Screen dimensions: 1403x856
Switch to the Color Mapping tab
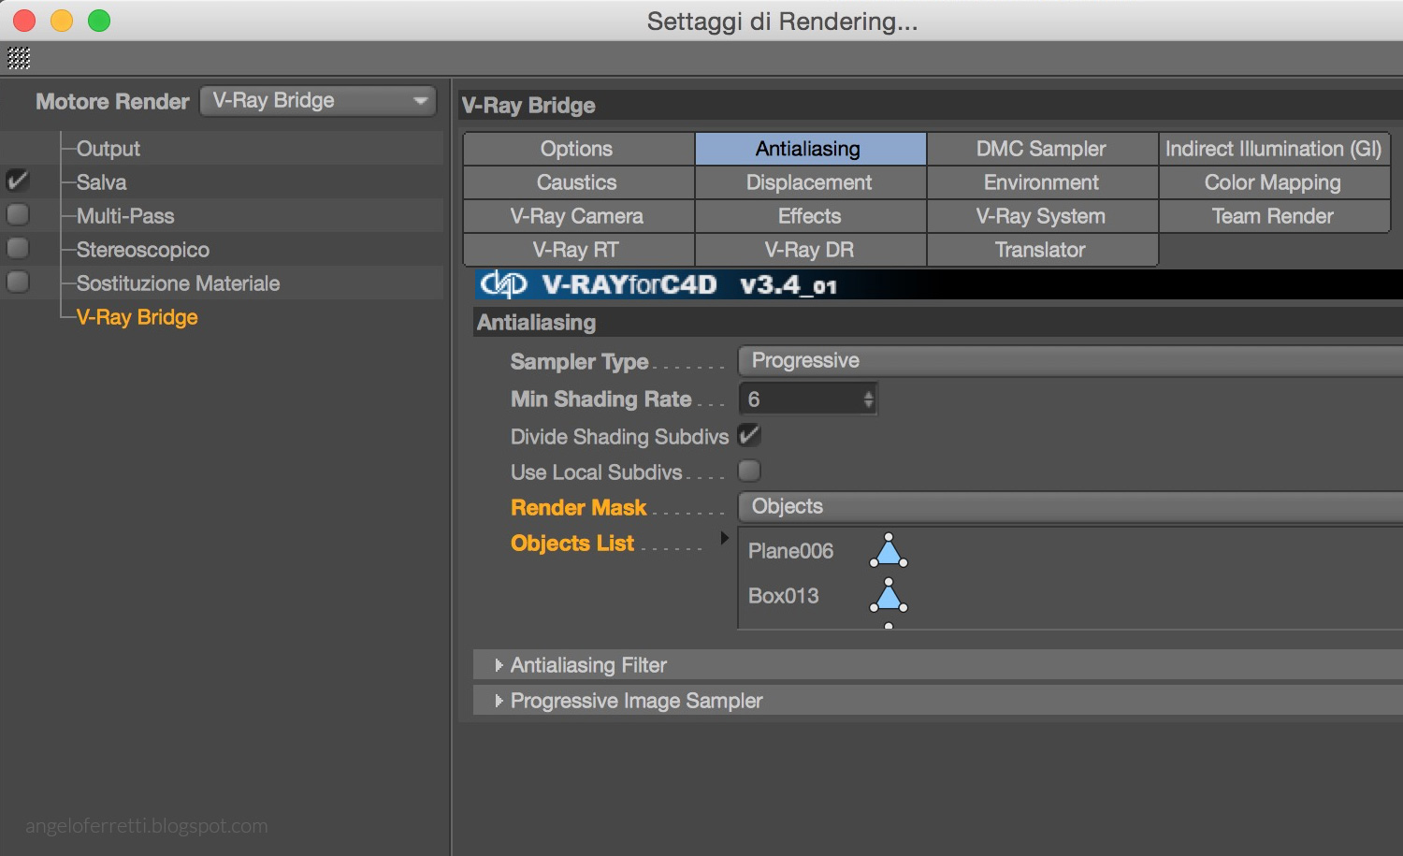(1274, 182)
